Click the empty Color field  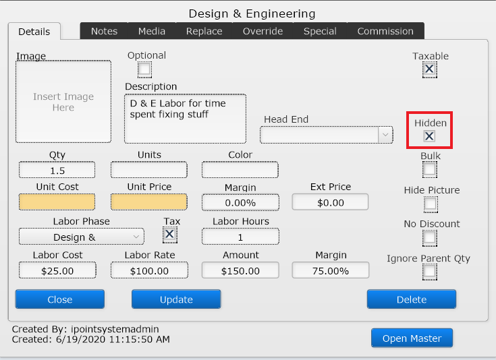point(240,170)
